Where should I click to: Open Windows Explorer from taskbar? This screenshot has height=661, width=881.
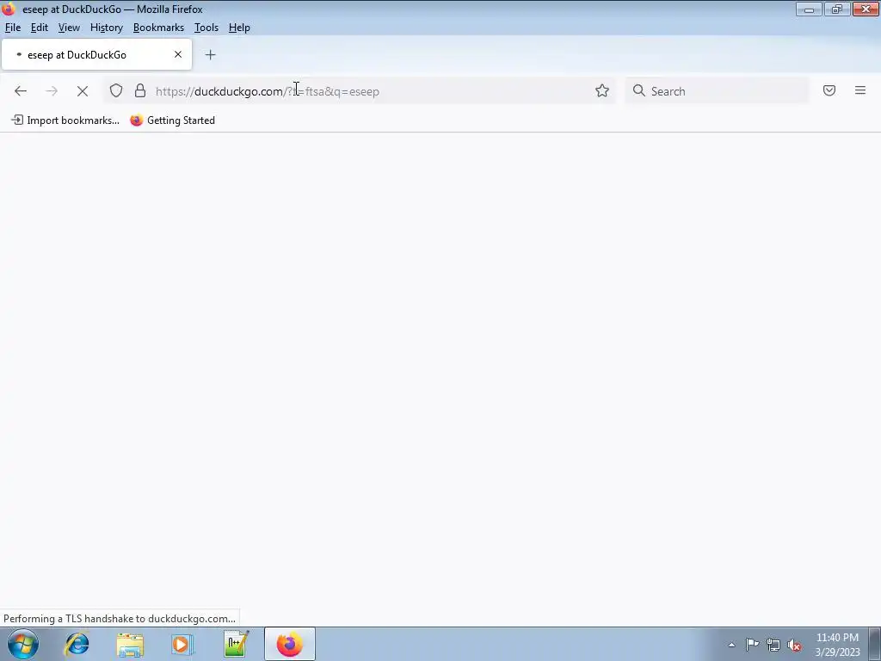pyautogui.click(x=130, y=644)
